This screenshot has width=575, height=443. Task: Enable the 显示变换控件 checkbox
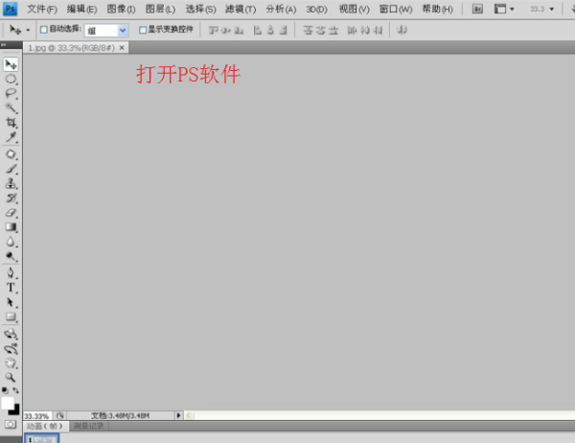(143, 30)
